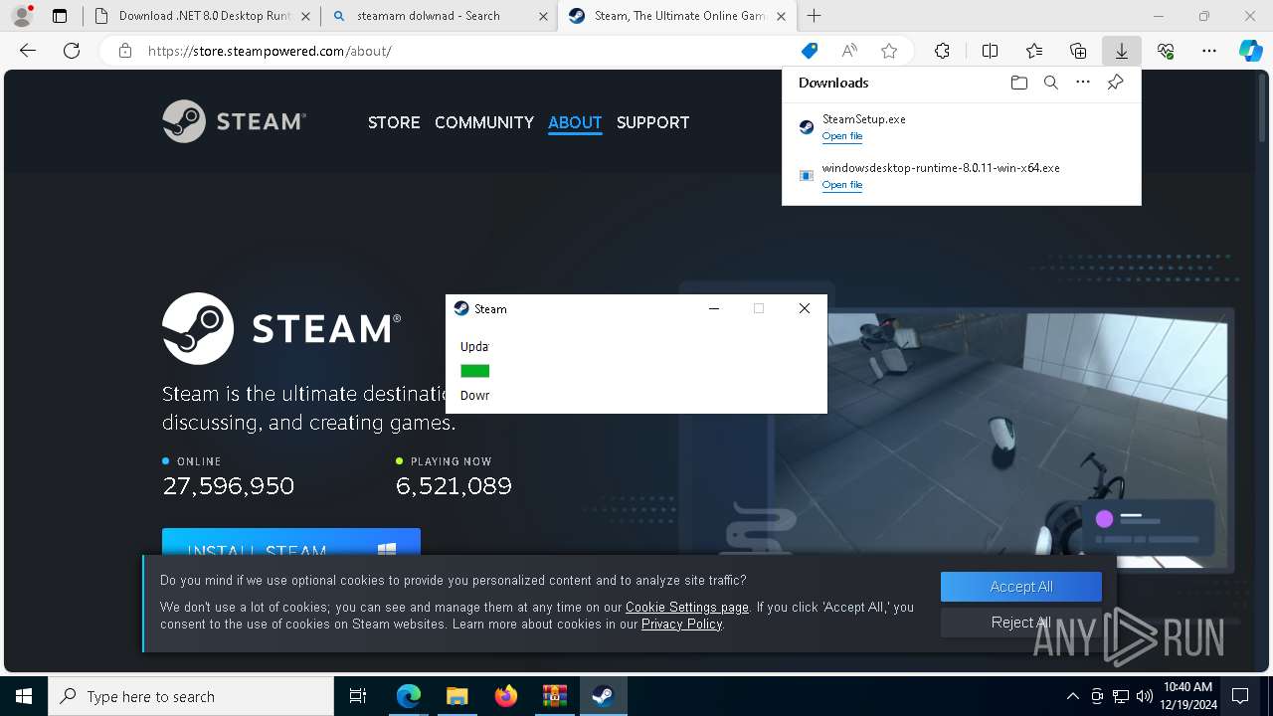This screenshot has width=1273, height=716.
Task: Open Microsoft Edge taskbar icon
Action: click(x=409, y=696)
